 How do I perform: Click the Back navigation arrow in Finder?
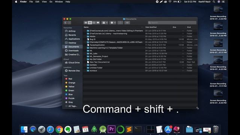click(x=65, y=22)
